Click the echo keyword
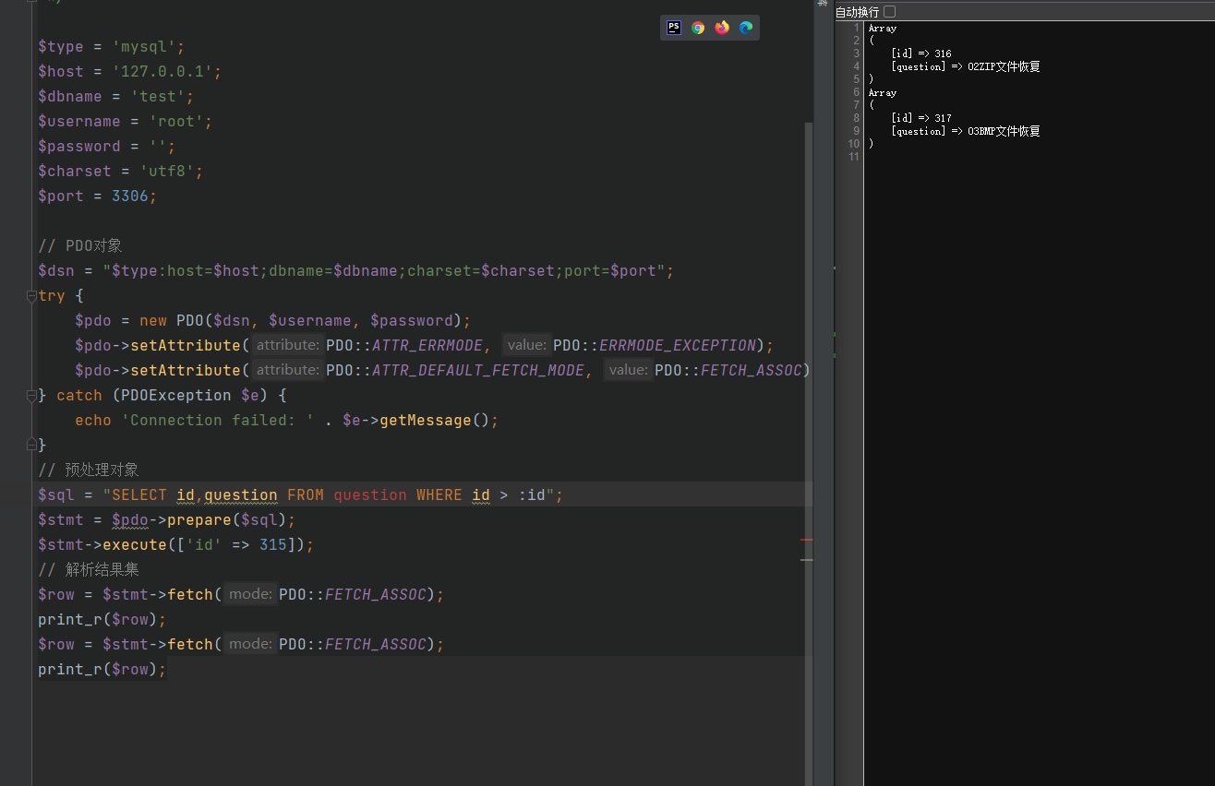Screen dimensions: 1215x786 tap(93, 420)
